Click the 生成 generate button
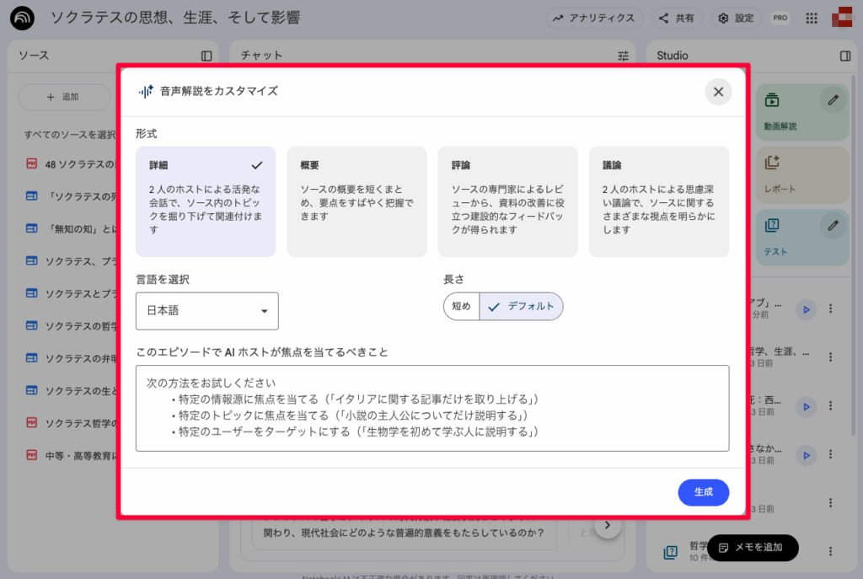The height and width of the screenshot is (579, 863). (703, 492)
